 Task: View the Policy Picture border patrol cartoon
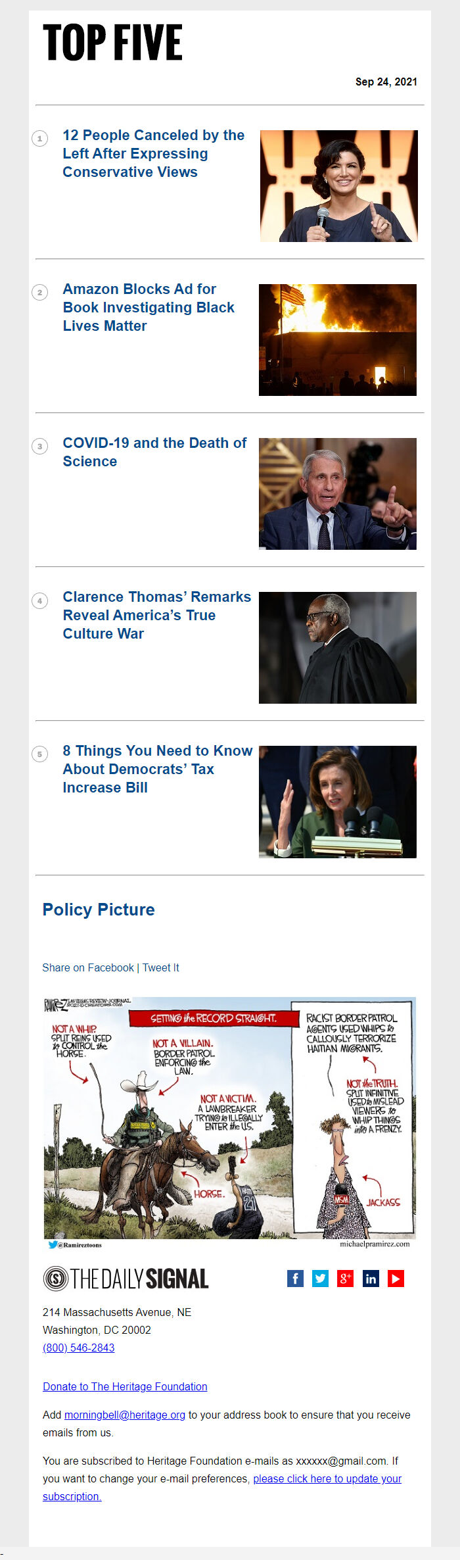pyautogui.click(x=230, y=1123)
